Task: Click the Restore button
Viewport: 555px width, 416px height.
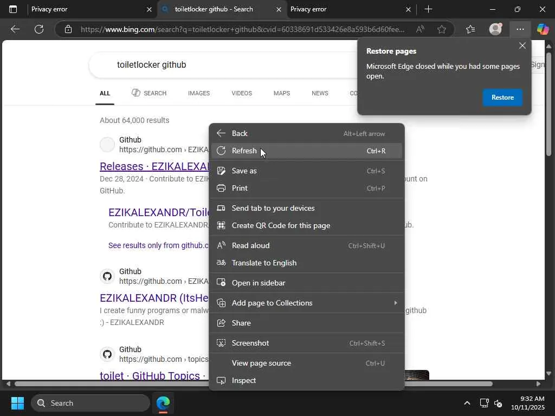Action: coord(502,97)
